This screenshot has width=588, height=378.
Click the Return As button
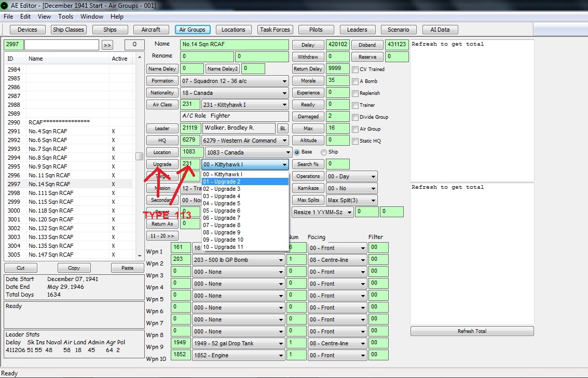point(162,224)
